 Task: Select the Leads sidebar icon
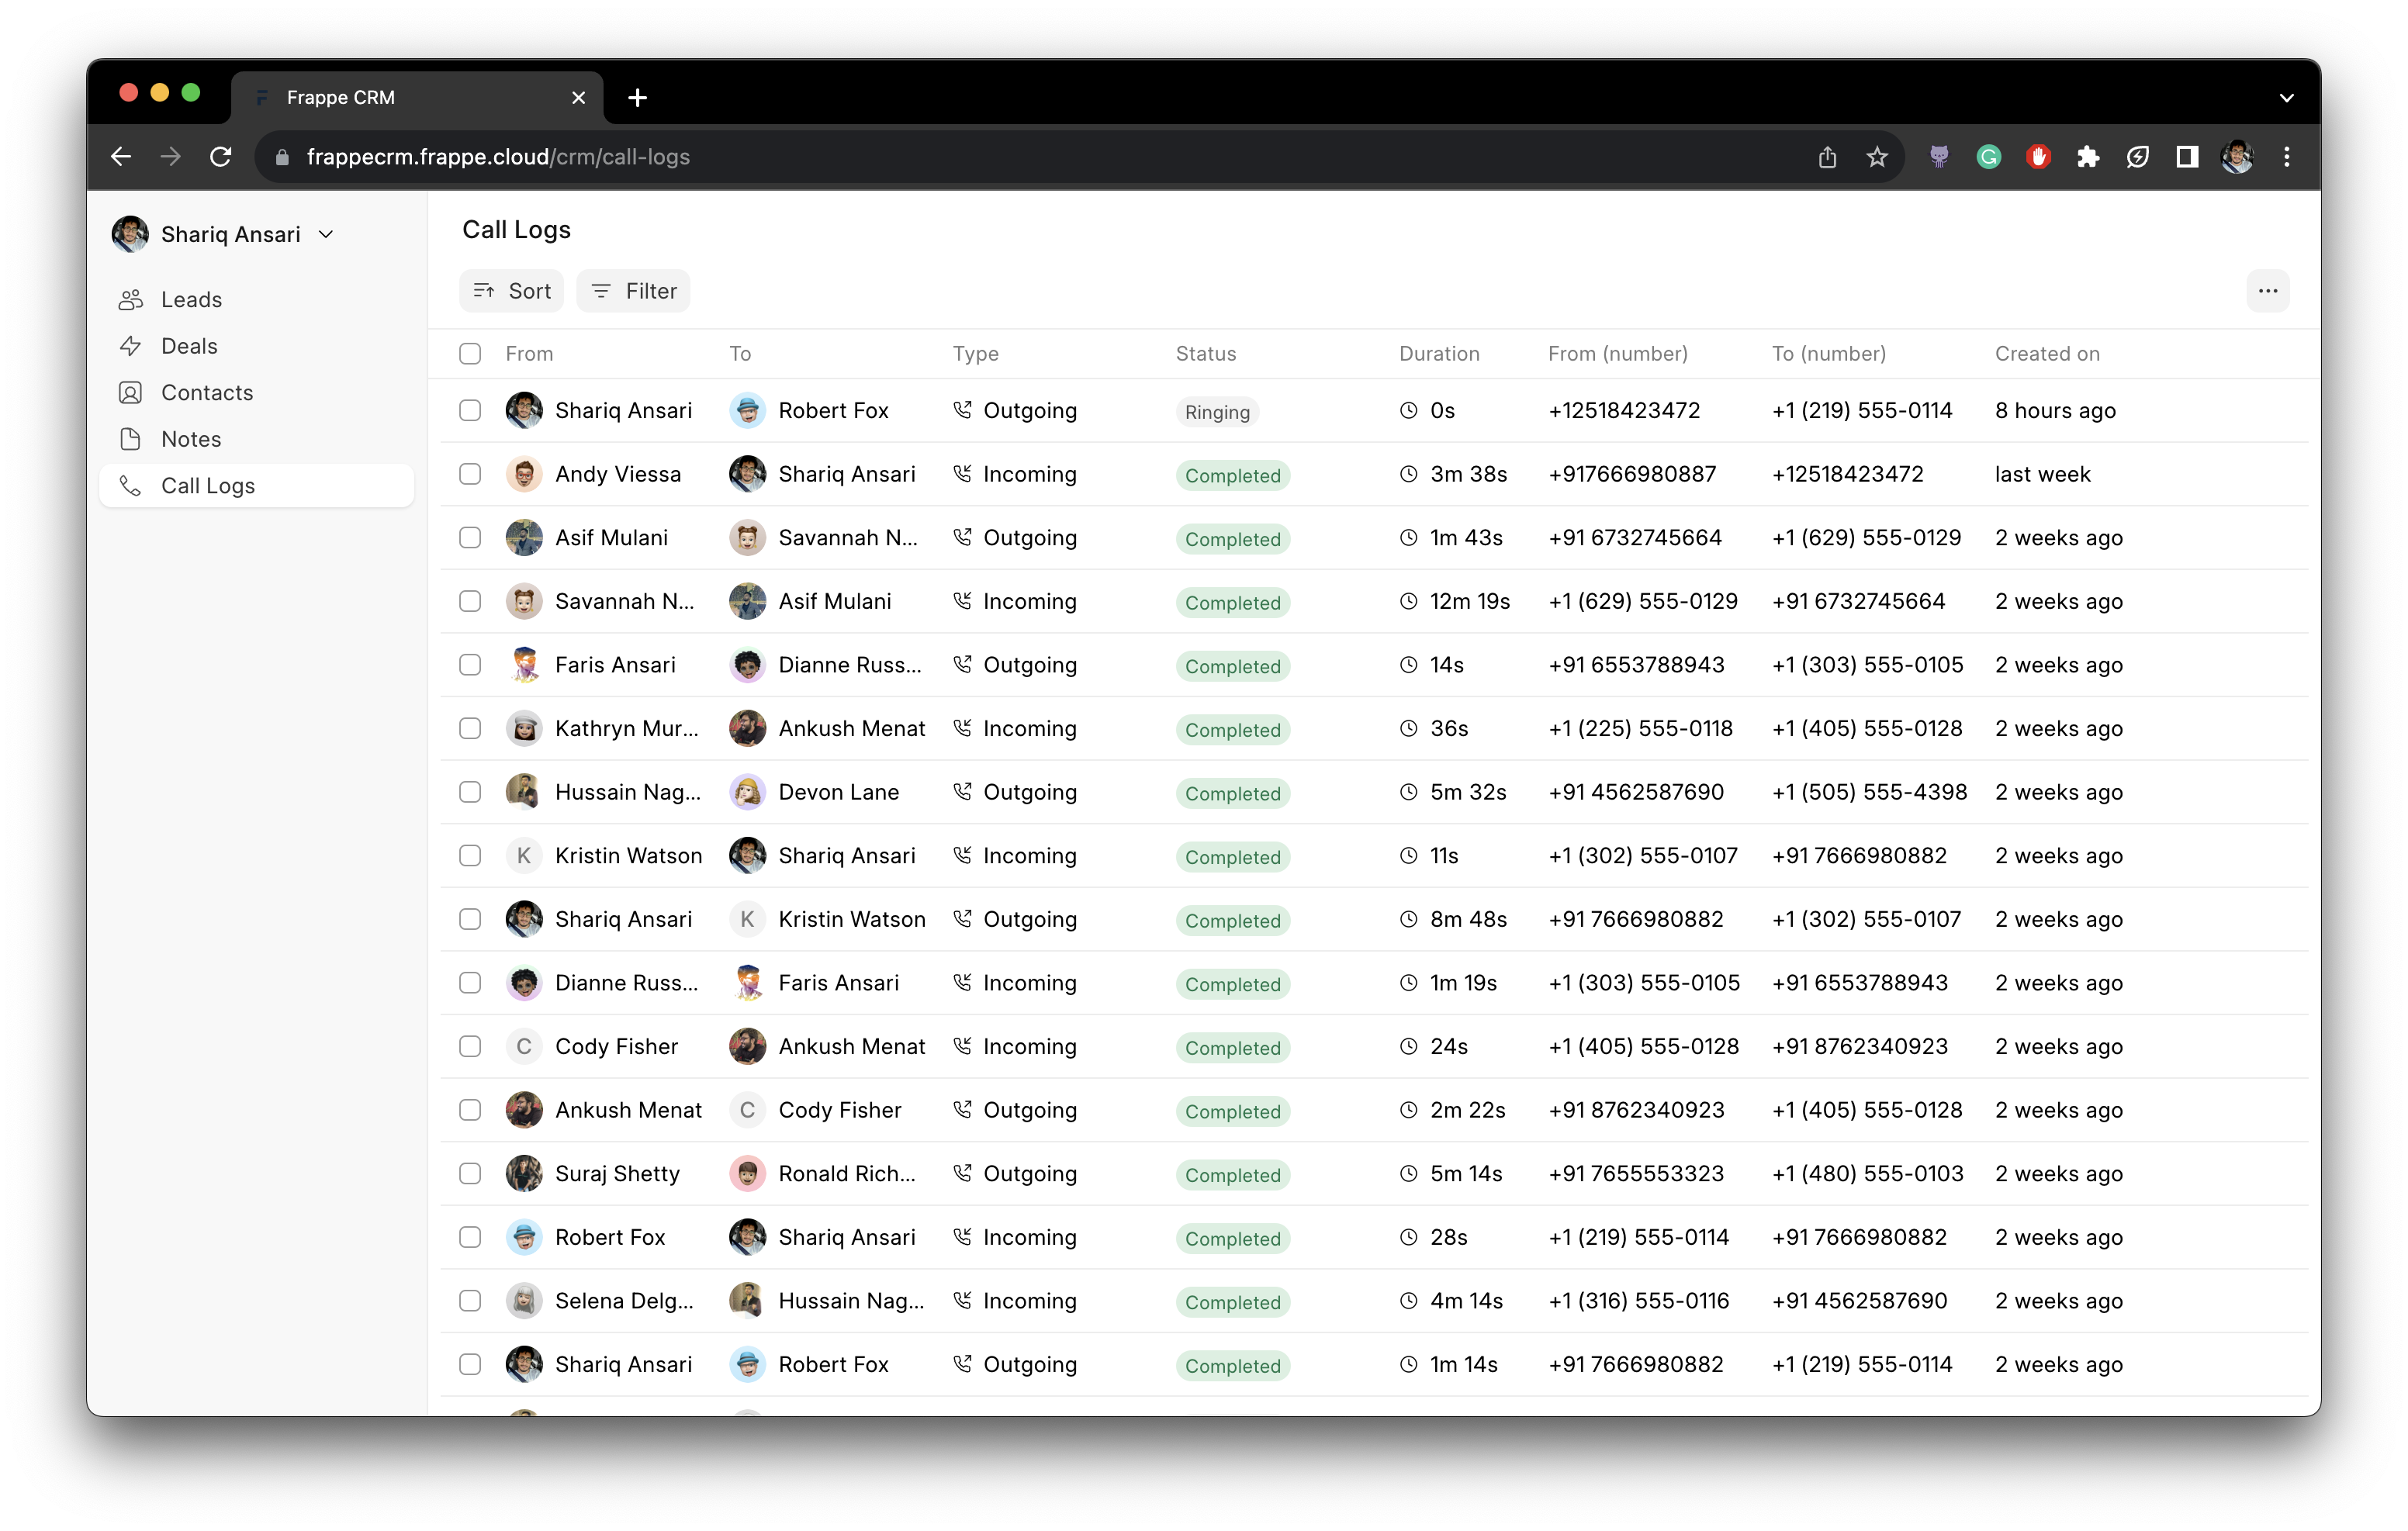[x=131, y=299]
